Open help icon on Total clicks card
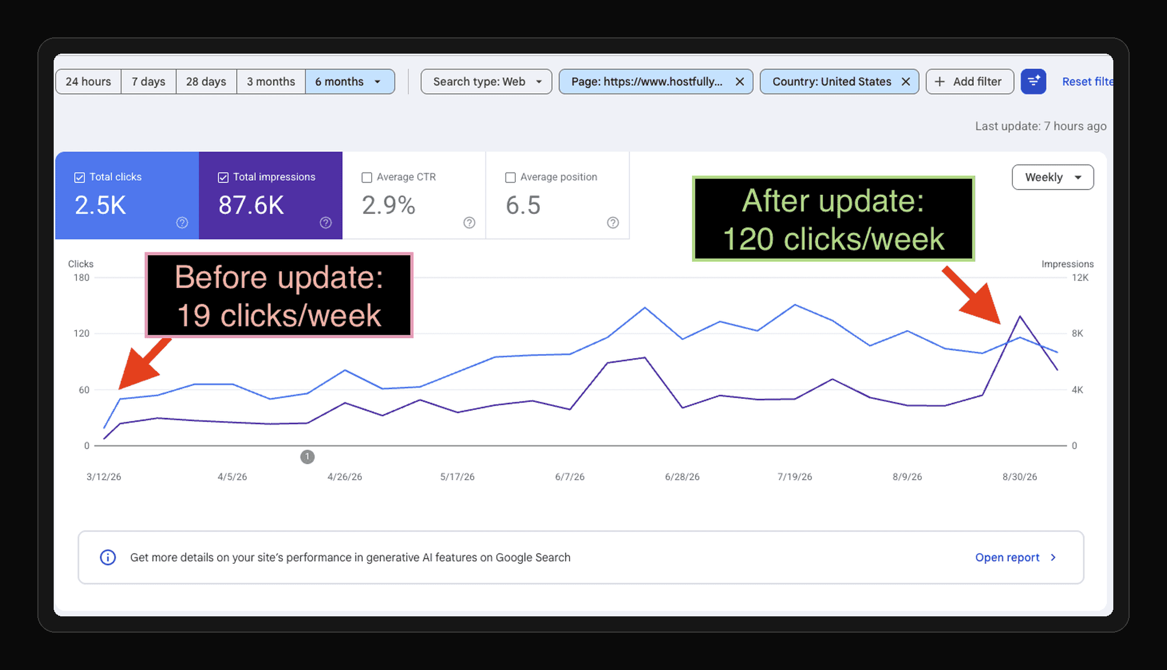1167x670 pixels. point(182,223)
